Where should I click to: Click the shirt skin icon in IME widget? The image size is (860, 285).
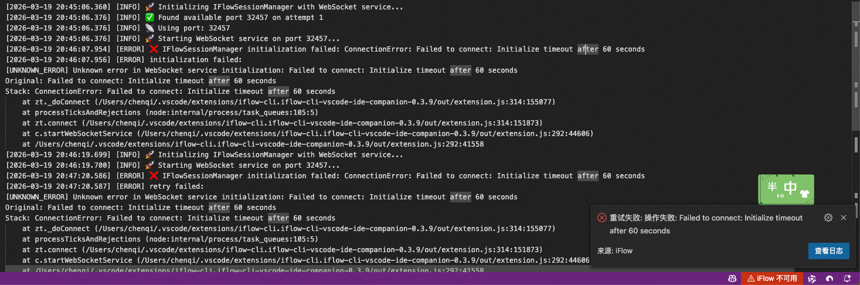[x=804, y=193]
